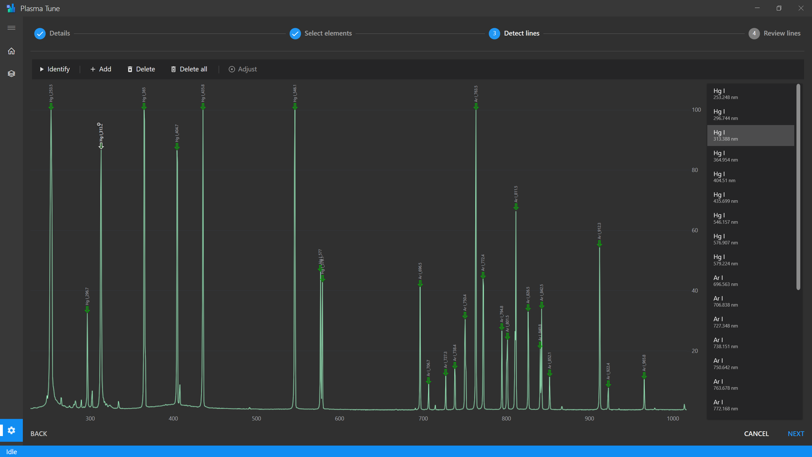Select Ar I 750.642 nm in list
Viewport: 812px width, 457px height.
click(x=750, y=364)
